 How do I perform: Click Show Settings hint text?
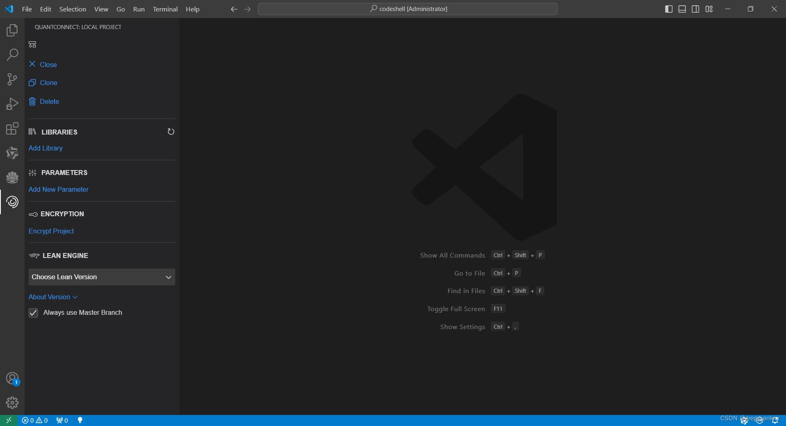[463, 327]
